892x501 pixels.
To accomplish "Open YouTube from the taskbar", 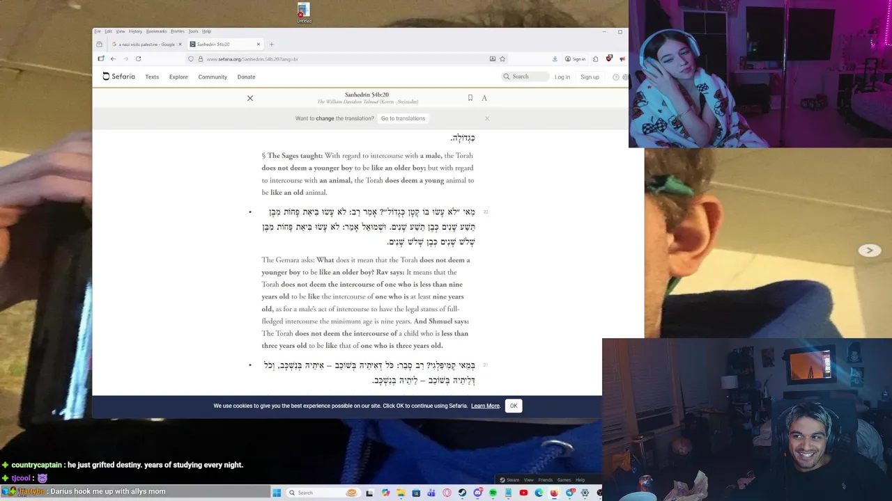I will [x=523, y=493].
